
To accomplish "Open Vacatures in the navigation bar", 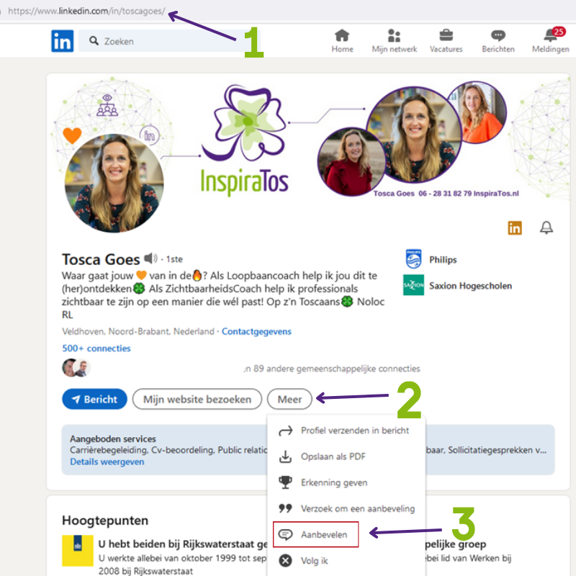I will tap(446, 41).
